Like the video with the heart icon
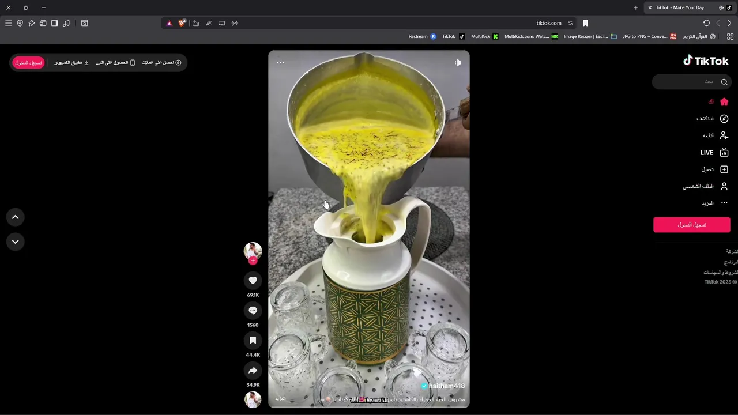Image resolution: width=738 pixels, height=415 pixels. point(253,280)
